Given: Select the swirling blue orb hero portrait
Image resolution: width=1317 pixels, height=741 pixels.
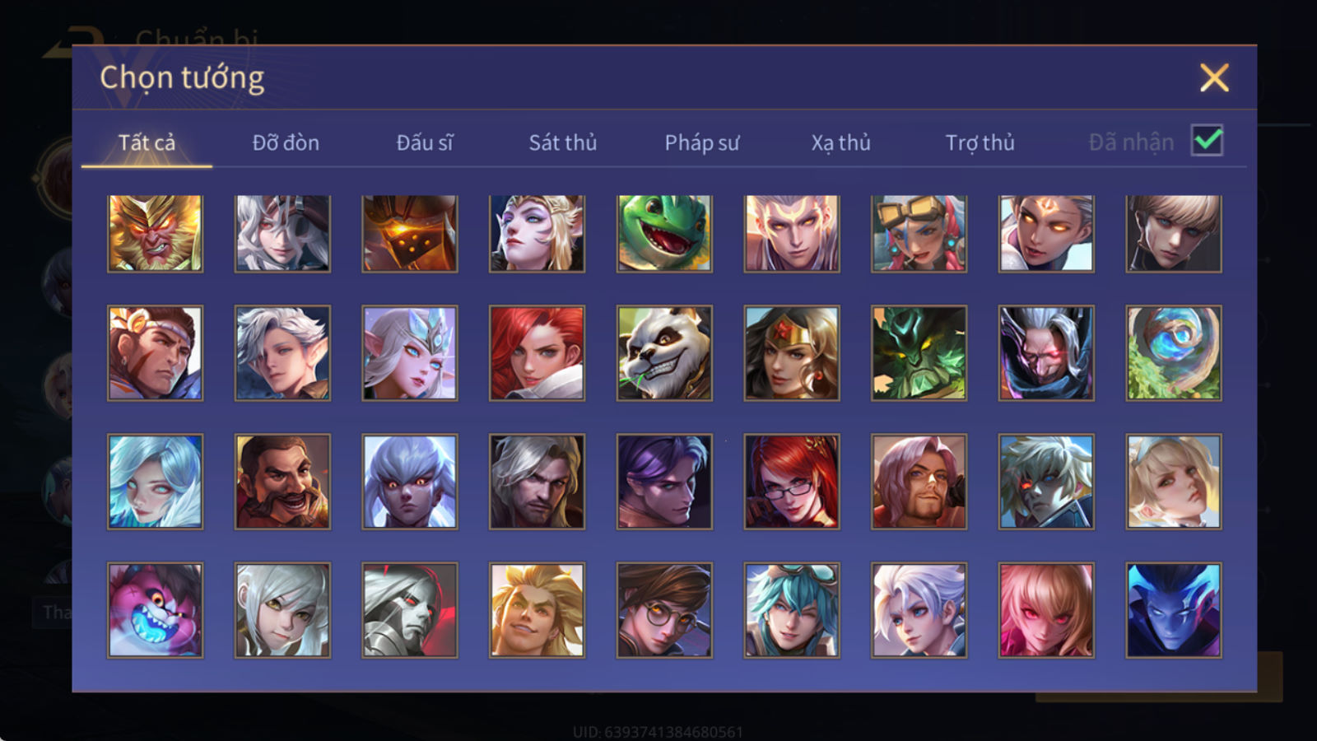Looking at the screenshot, I should pos(1174,353).
